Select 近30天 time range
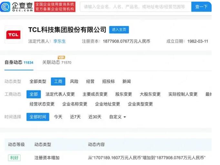The height and width of the screenshot is (165, 220). (x=95, y=117)
